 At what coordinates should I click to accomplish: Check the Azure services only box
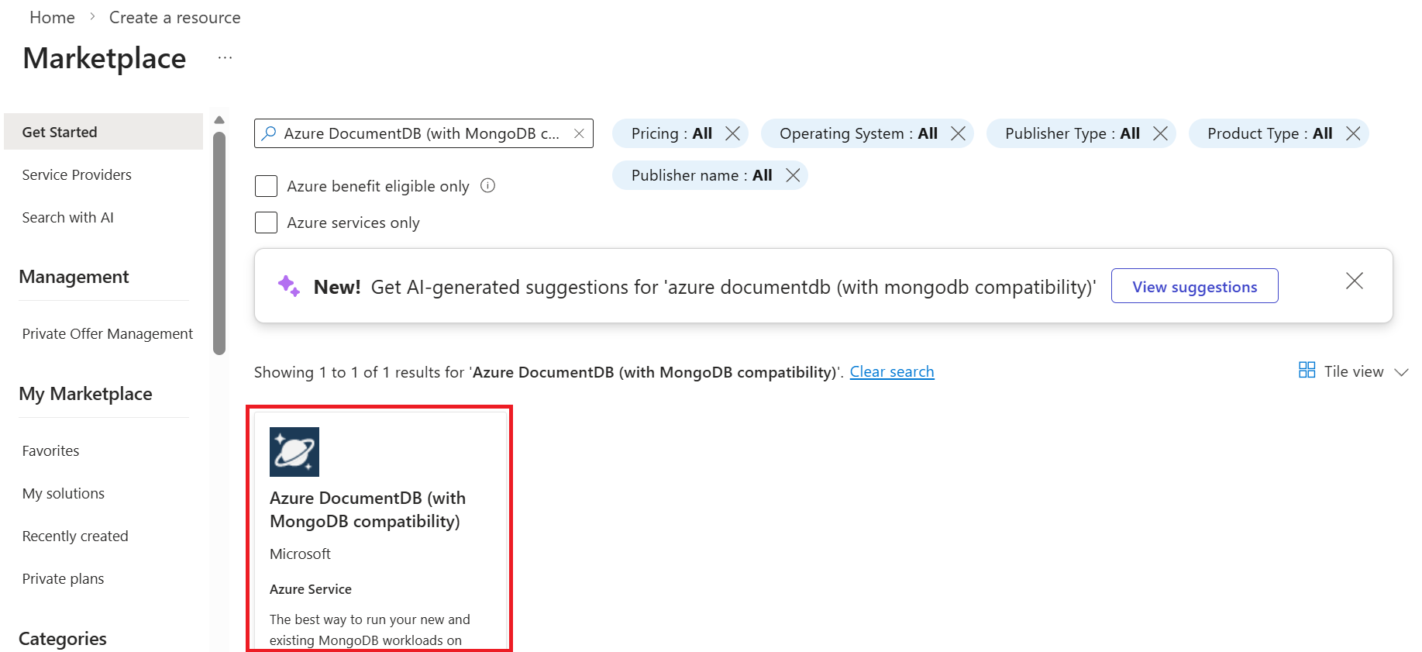pyautogui.click(x=266, y=223)
